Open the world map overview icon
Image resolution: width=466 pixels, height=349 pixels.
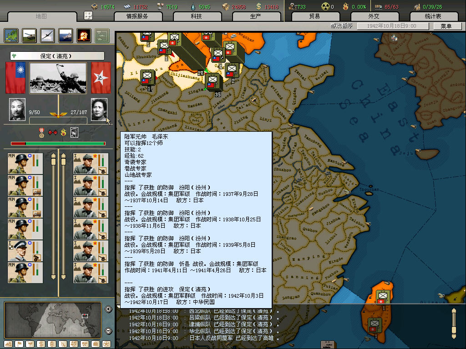coord(11,35)
